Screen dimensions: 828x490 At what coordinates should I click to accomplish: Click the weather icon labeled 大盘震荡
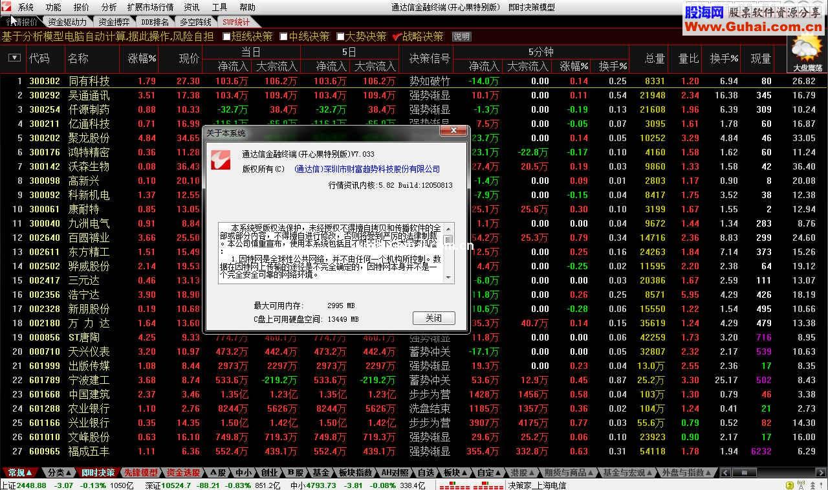click(x=807, y=52)
